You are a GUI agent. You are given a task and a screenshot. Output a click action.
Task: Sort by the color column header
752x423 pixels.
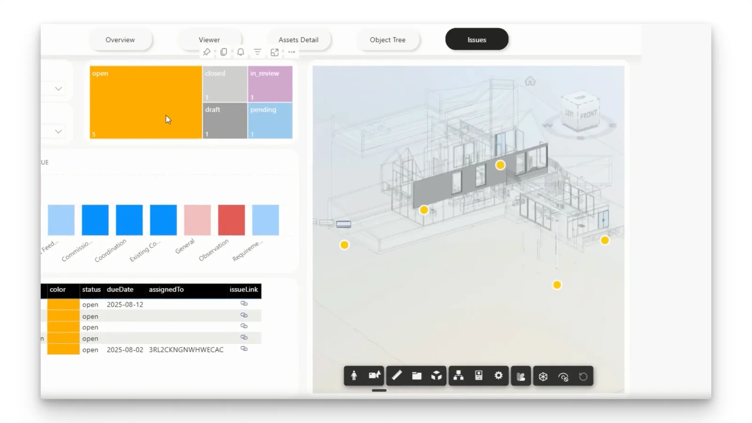tap(58, 290)
